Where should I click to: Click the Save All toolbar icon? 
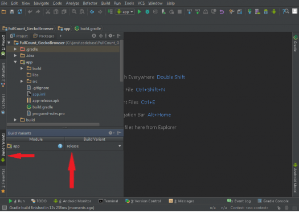coord(12,12)
